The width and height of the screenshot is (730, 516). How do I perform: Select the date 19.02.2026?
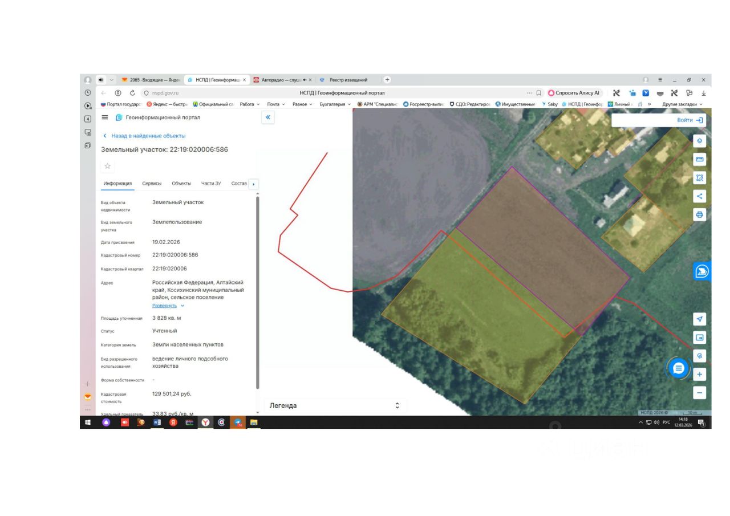[166, 242]
